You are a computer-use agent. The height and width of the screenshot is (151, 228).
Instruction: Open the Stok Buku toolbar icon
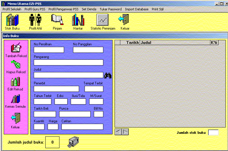coord(12,20)
